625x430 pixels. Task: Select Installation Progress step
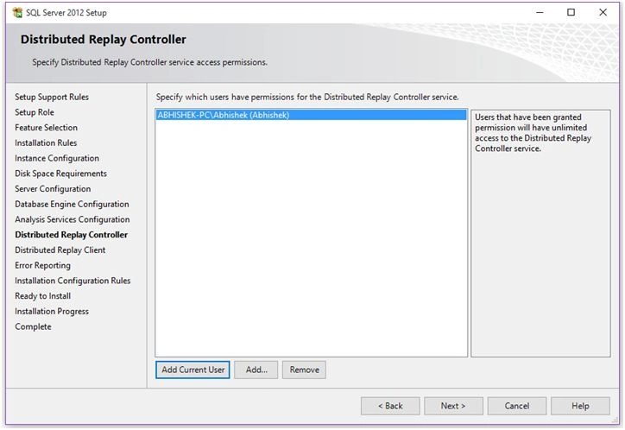[52, 311]
